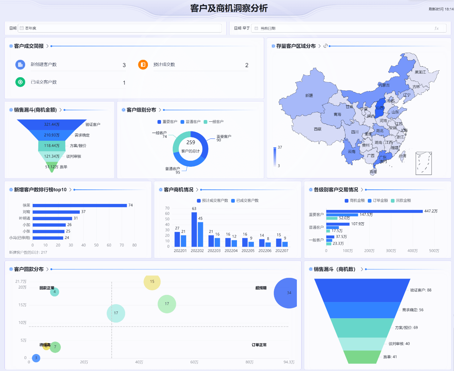The image size is (454, 371).
Task: Expand chevron next to 销售漏斗(商机金额)
Action: point(61,110)
